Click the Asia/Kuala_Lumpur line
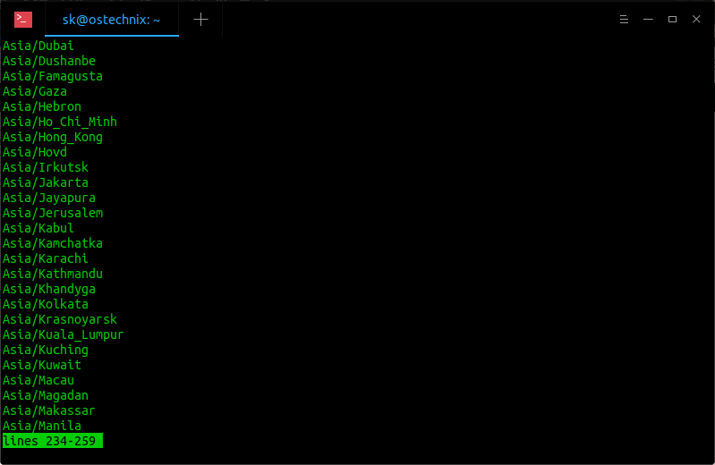 63,334
